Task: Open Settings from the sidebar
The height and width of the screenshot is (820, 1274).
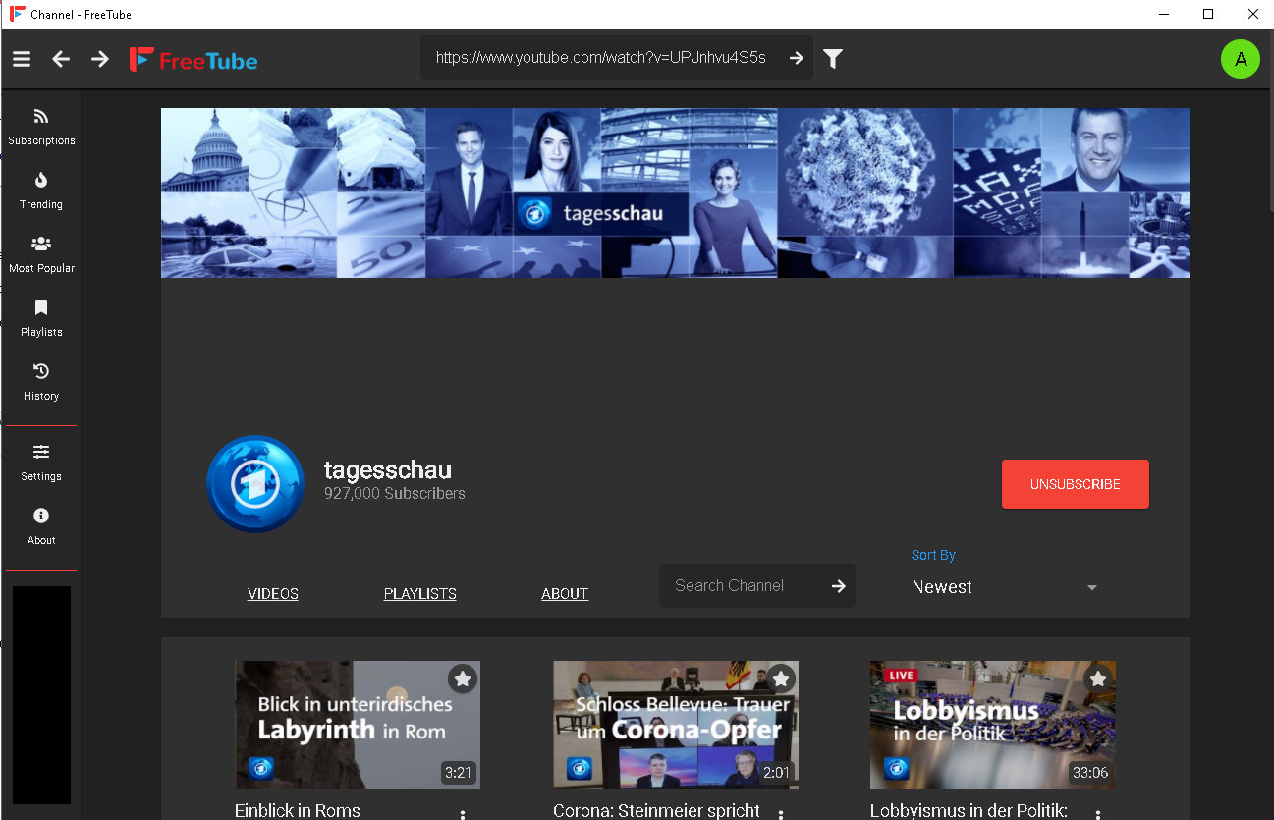Action: [41, 463]
